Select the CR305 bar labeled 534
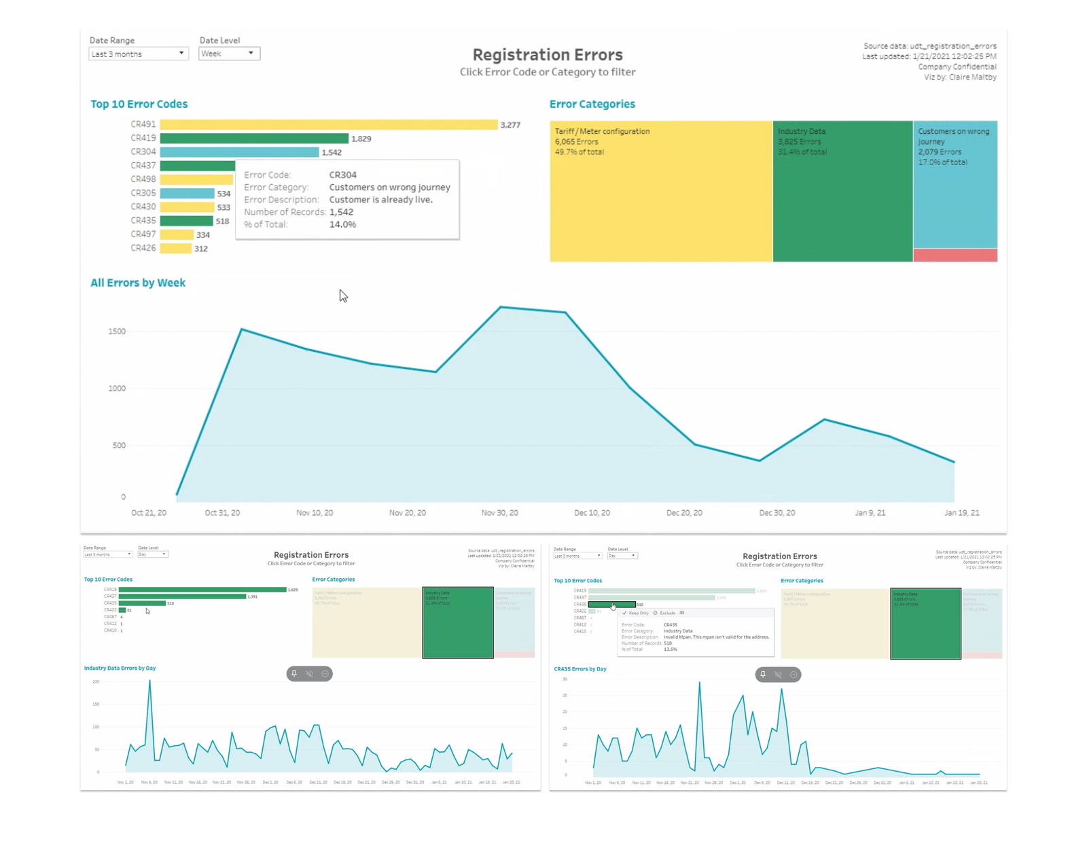 [188, 194]
